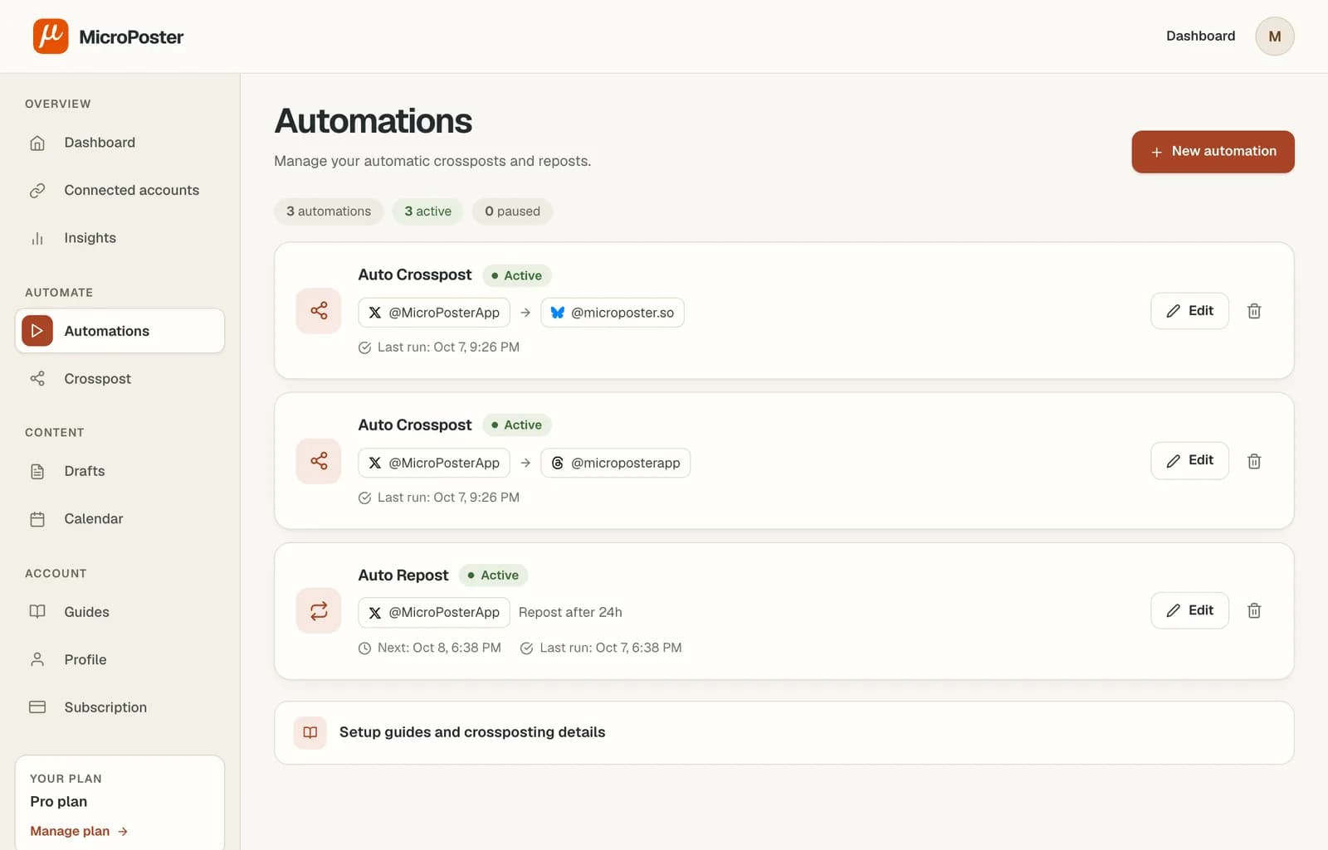The image size is (1328, 850).
Task: Open Drafts in the sidebar
Action: (x=120, y=471)
